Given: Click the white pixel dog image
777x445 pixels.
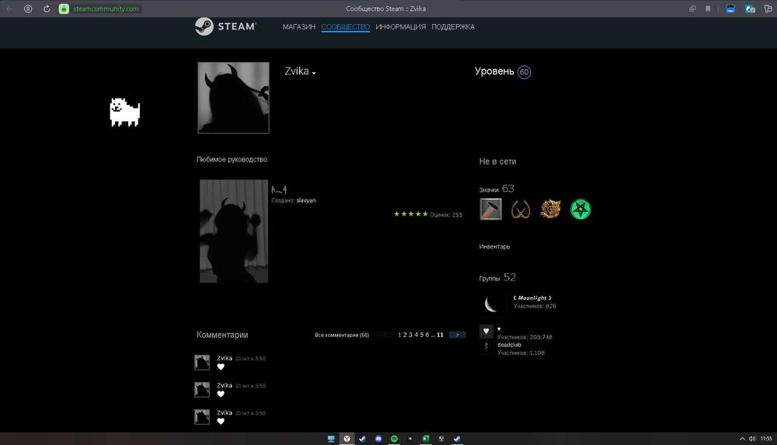Looking at the screenshot, I should (x=124, y=113).
